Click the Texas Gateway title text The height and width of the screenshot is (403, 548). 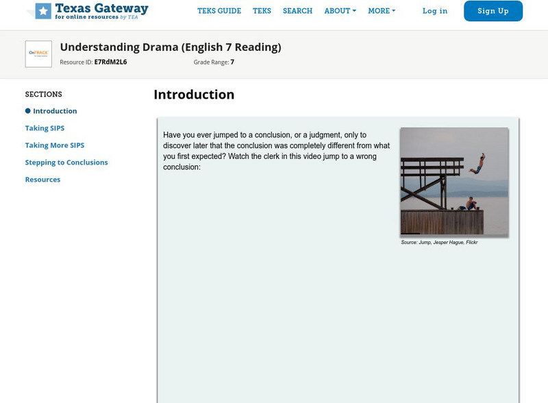pyautogui.click(x=101, y=9)
